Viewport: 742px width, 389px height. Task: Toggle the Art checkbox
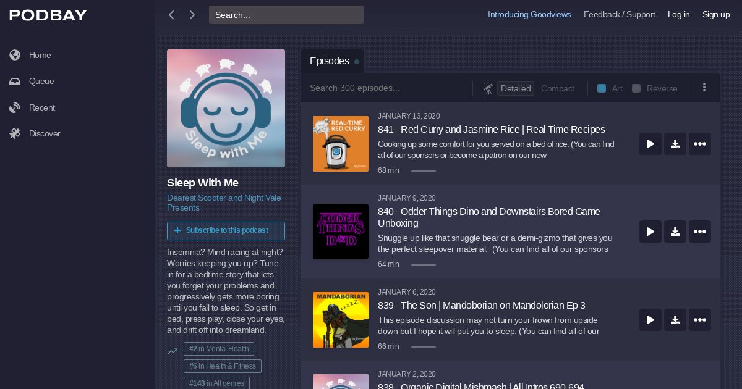click(602, 88)
